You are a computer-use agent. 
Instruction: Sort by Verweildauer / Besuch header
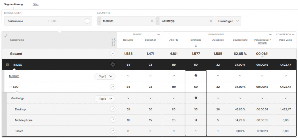point(262,41)
